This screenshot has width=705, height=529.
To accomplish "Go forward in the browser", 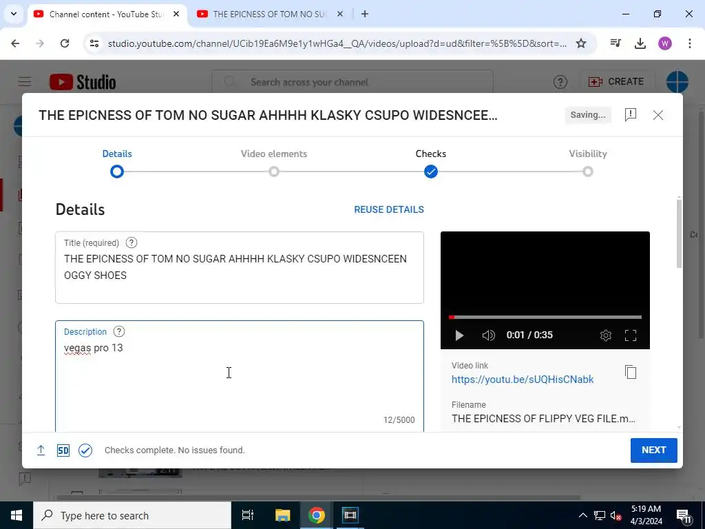I will coord(40,43).
